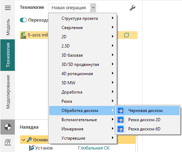Click the Глобальная СК link
182x152 pixels.
point(94,148)
